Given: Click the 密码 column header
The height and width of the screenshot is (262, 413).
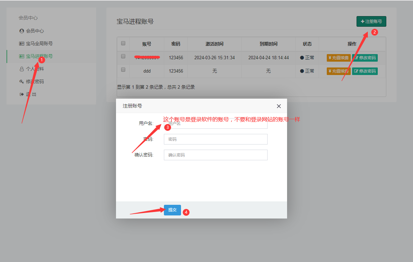Looking at the screenshot, I should [176, 44].
